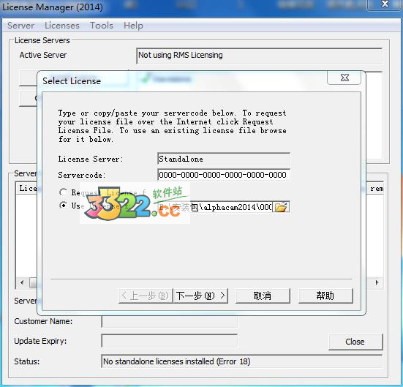The width and height of the screenshot is (403, 387).
Task: Click the right scroll arrow of list
Action: tap(377, 283)
